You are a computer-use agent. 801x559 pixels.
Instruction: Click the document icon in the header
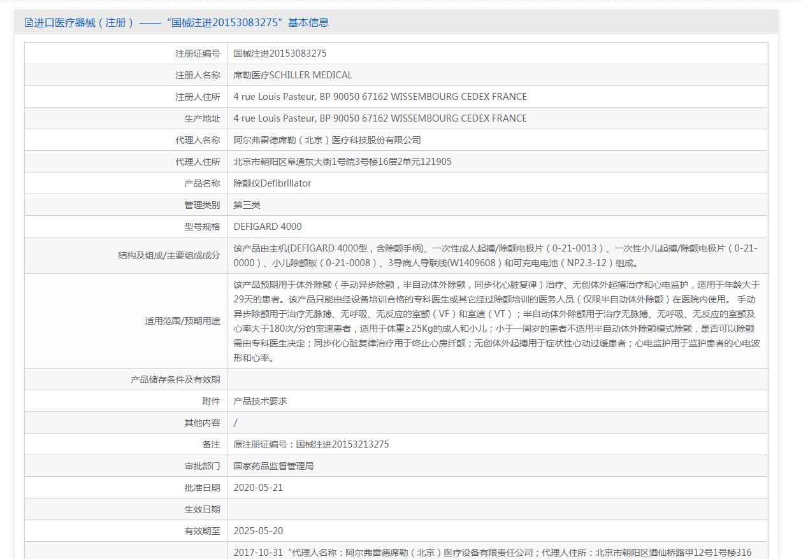(x=29, y=23)
